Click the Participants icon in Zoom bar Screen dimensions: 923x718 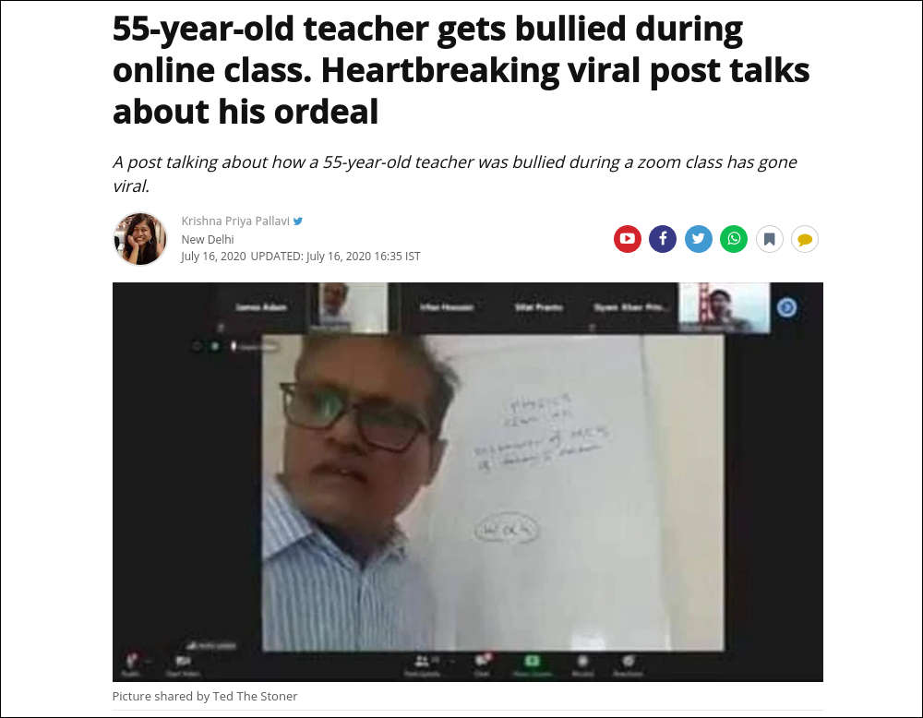(423, 662)
